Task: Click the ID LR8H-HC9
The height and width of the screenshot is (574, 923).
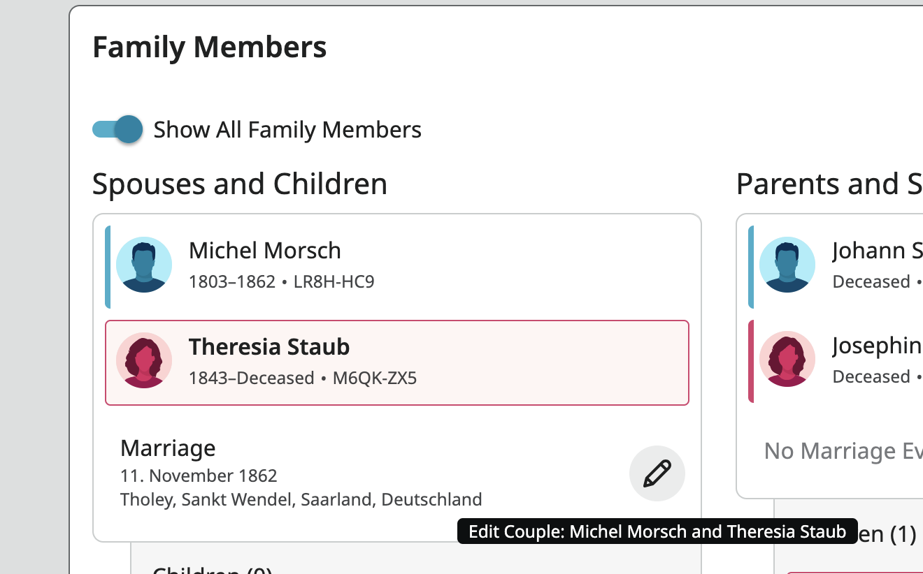Action: [334, 282]
